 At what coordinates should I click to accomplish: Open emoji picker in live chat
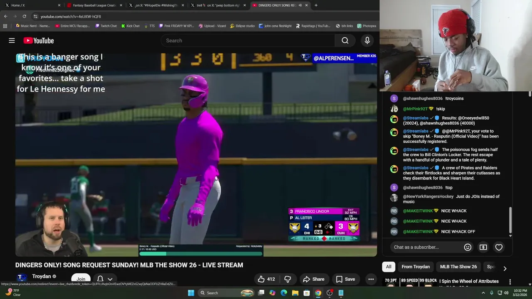coord(468,247)
